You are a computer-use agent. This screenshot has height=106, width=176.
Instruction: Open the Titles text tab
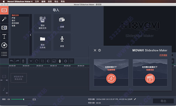click(4, 37)
